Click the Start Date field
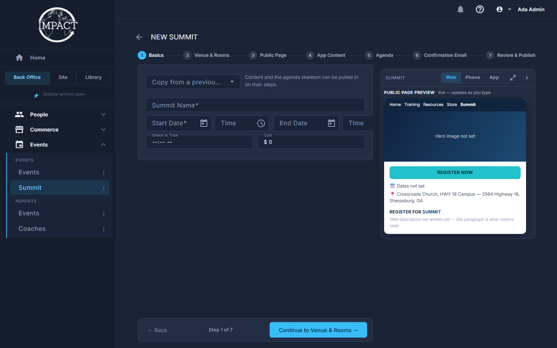557x348 pixels. (179, 123)
